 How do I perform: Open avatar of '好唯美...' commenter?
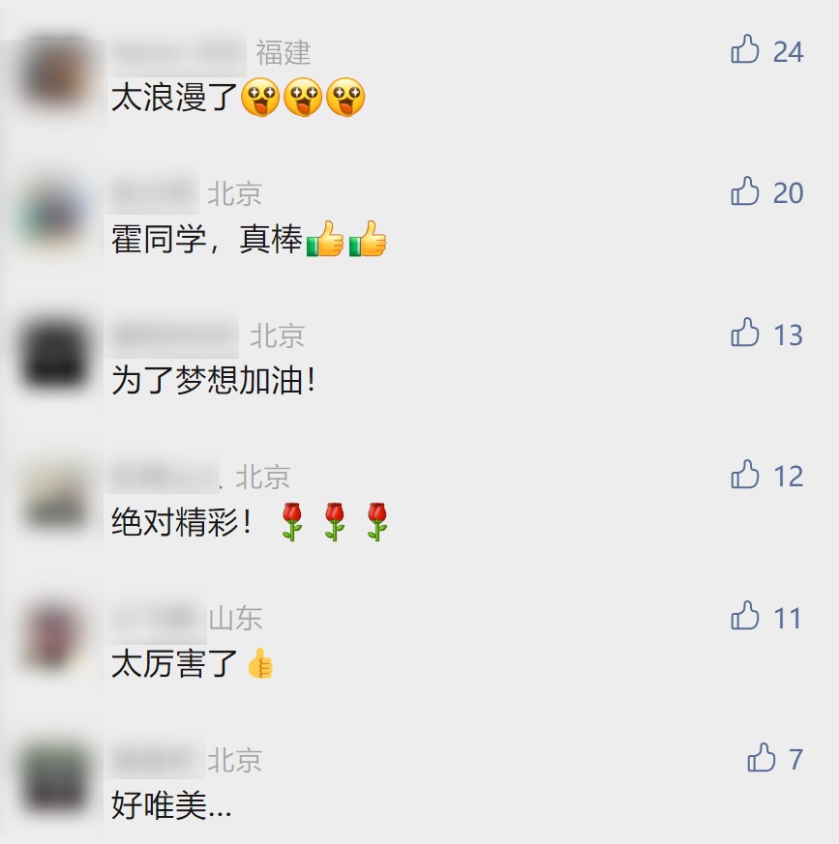click(56, 780)
